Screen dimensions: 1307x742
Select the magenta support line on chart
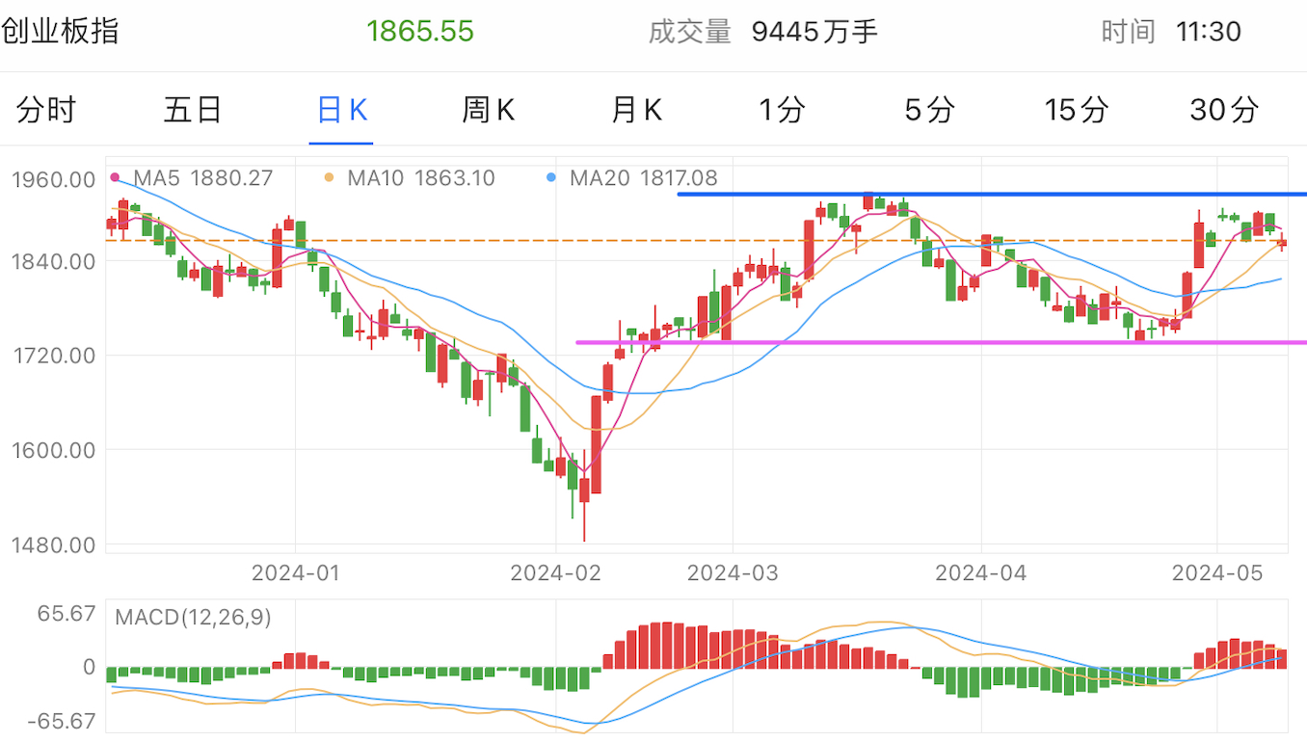tap(916, 341)
